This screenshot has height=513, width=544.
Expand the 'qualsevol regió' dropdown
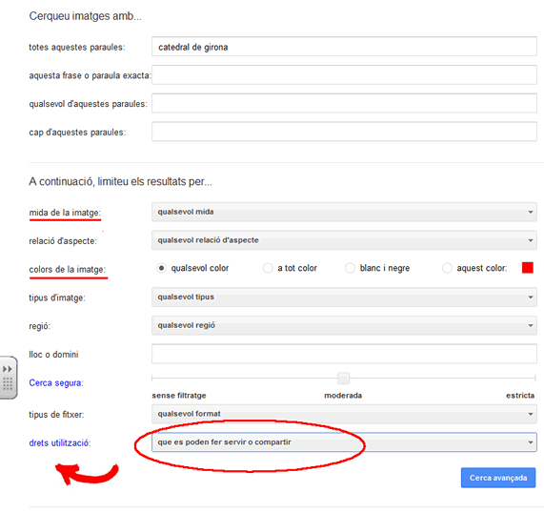(x=344, y=325)
